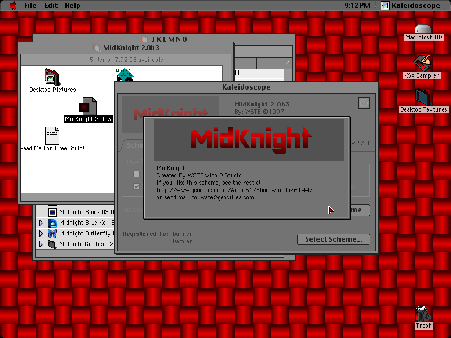The height and width of the screenshot is (338, 451).
Task: Click the Select Scheme... button
Action: 334,239
